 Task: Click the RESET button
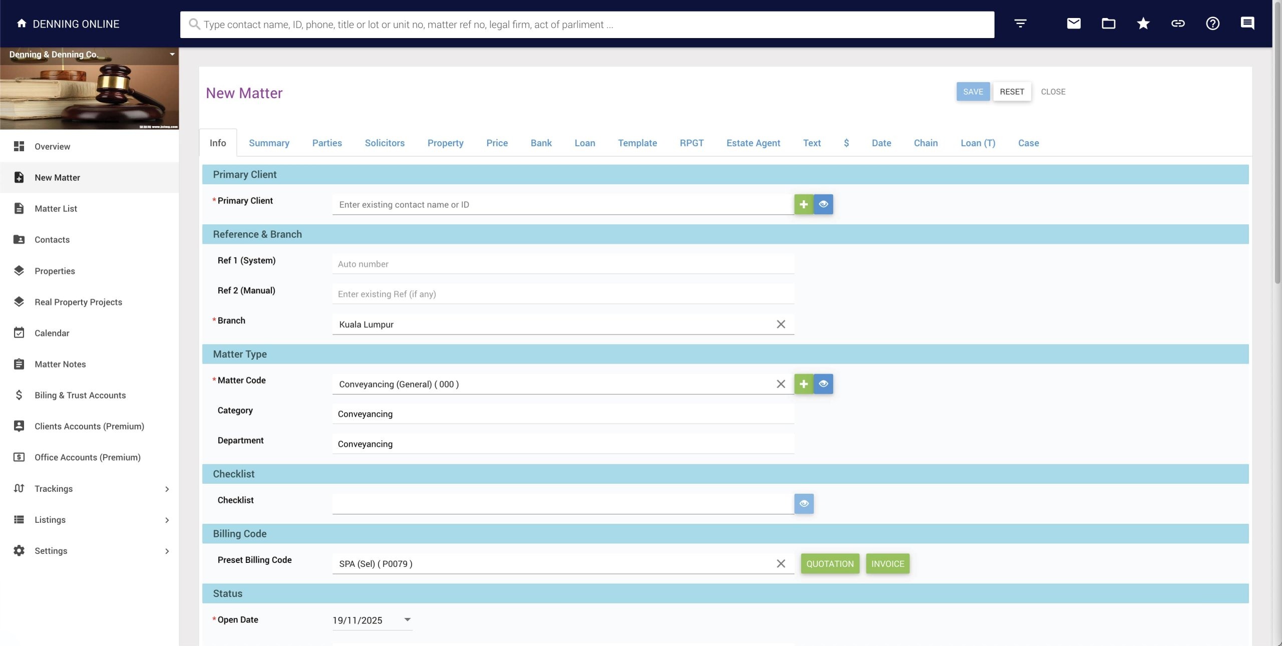click(1012, 92)
